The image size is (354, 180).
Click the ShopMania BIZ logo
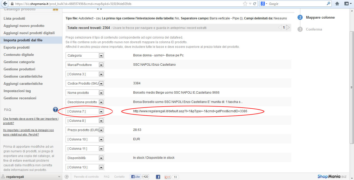coord(332,177)
